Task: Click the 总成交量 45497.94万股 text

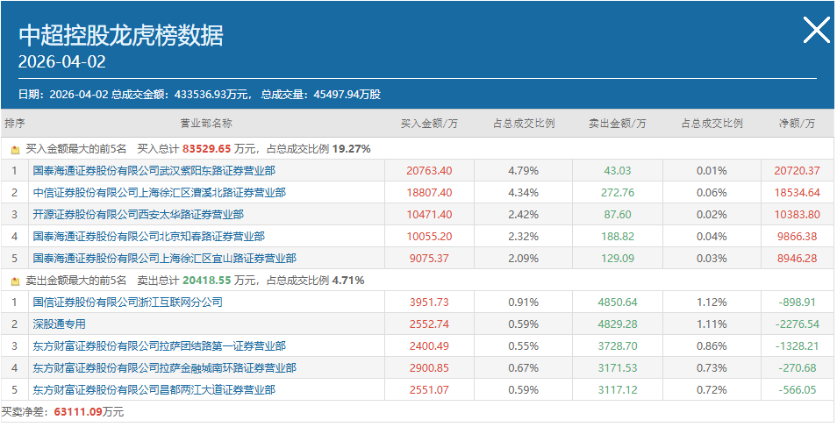Action: 321,95
